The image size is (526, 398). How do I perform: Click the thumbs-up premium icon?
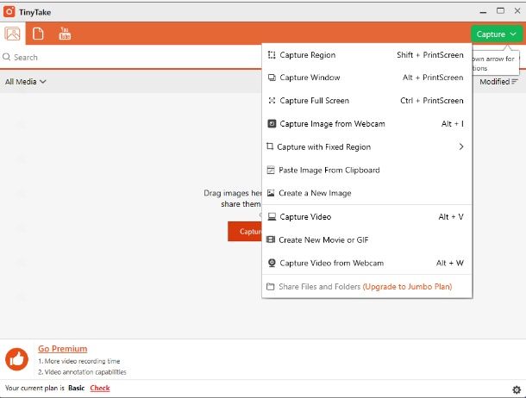click(x=16, y=359)
